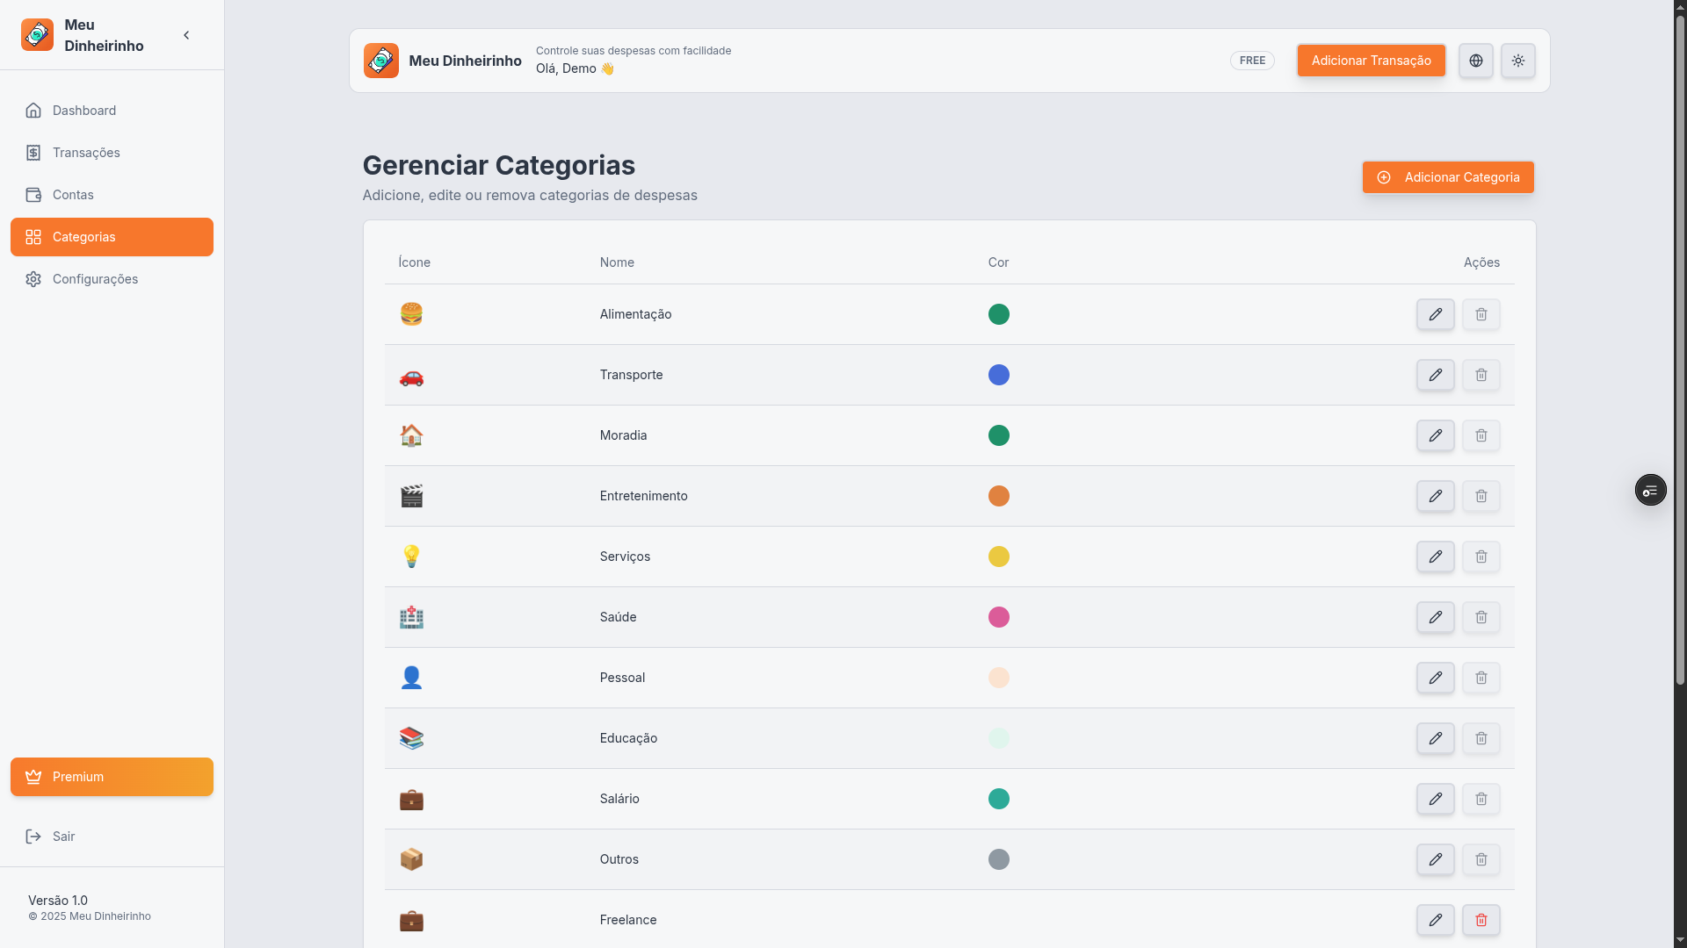Open Contas page from sidebar
This screenshot has width=1687, height=948.
pos(73,195)
